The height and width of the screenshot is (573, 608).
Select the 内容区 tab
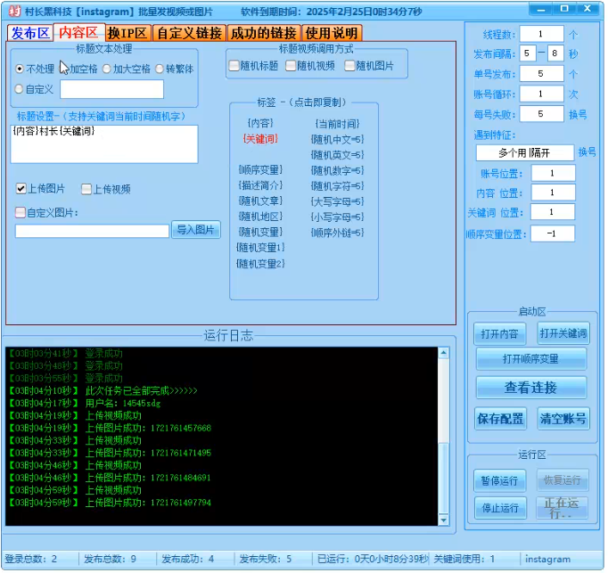coord(78,32)
